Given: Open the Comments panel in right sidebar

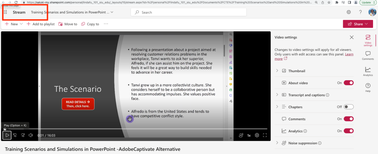Looking at the screenshot, I should pyautogui.click(x=368, y=56).
